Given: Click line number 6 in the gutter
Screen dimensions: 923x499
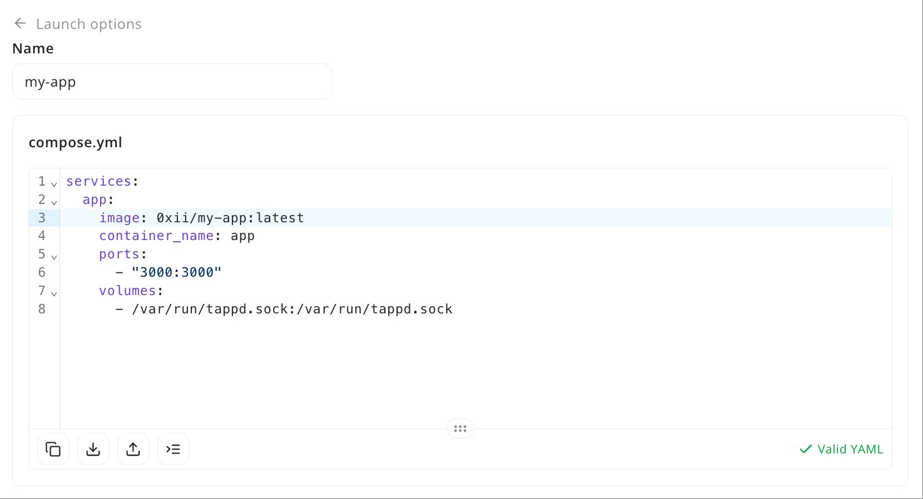Looking at the screenshot, I should 42,272.
